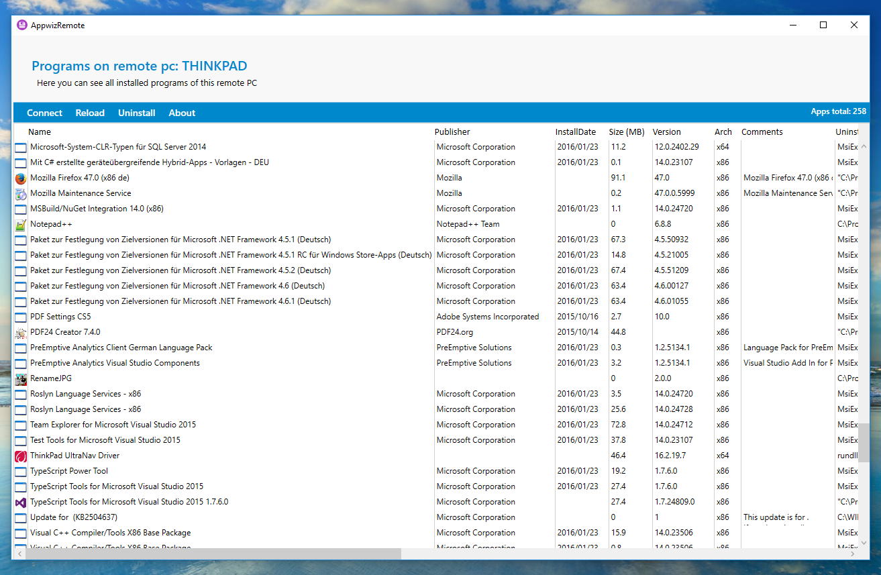Click the x64 arch cell for ThinkPad UltraNav
881x575 pixels.
tap(723, 456)
